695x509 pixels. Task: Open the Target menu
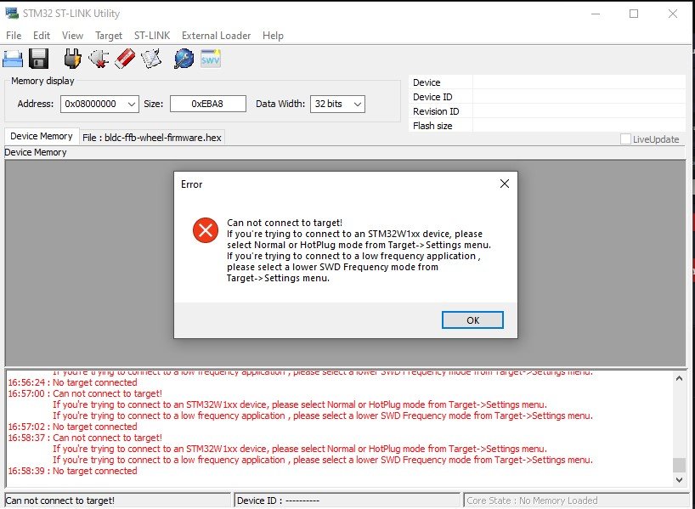point(109,36)
